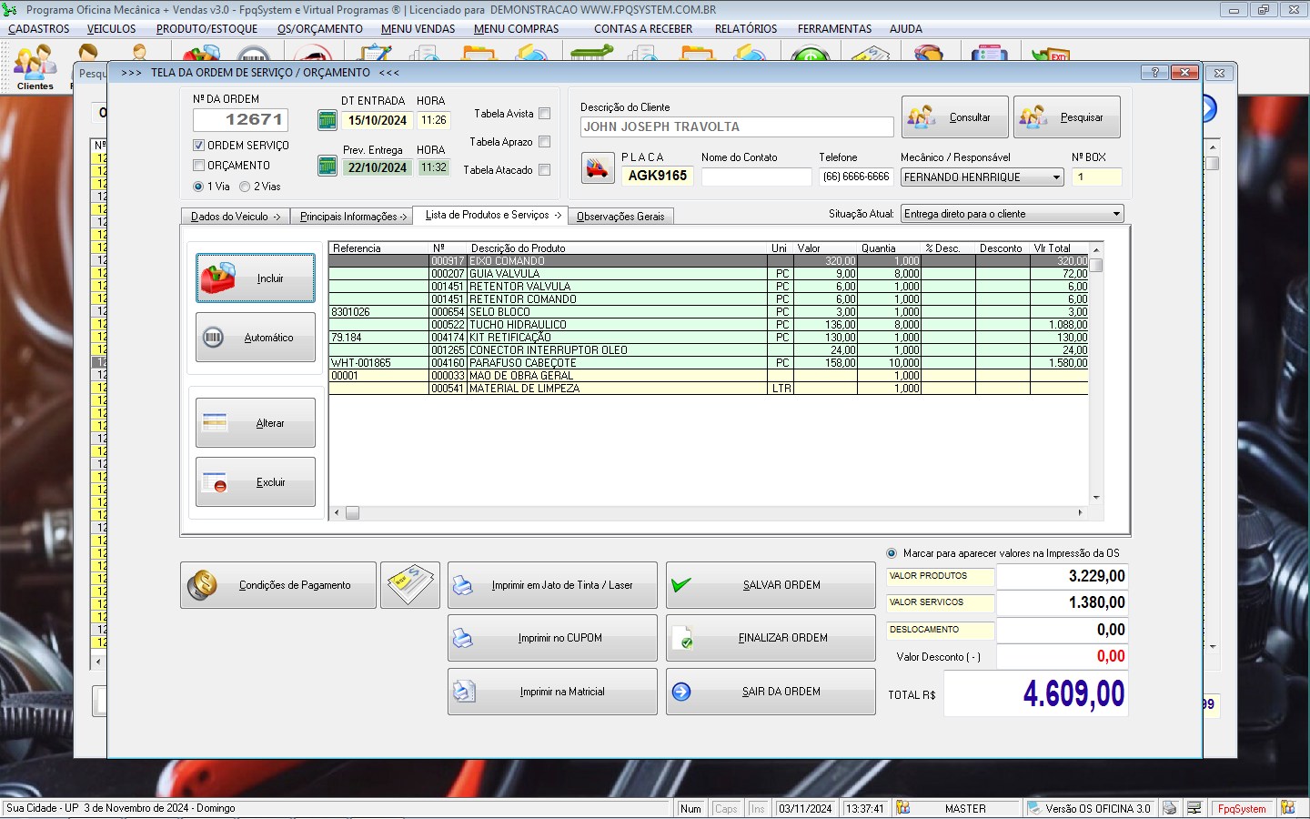Select the 2 Vias radio option
Image resolution: width=1310 pixels, height=819 pixels.
245,187
